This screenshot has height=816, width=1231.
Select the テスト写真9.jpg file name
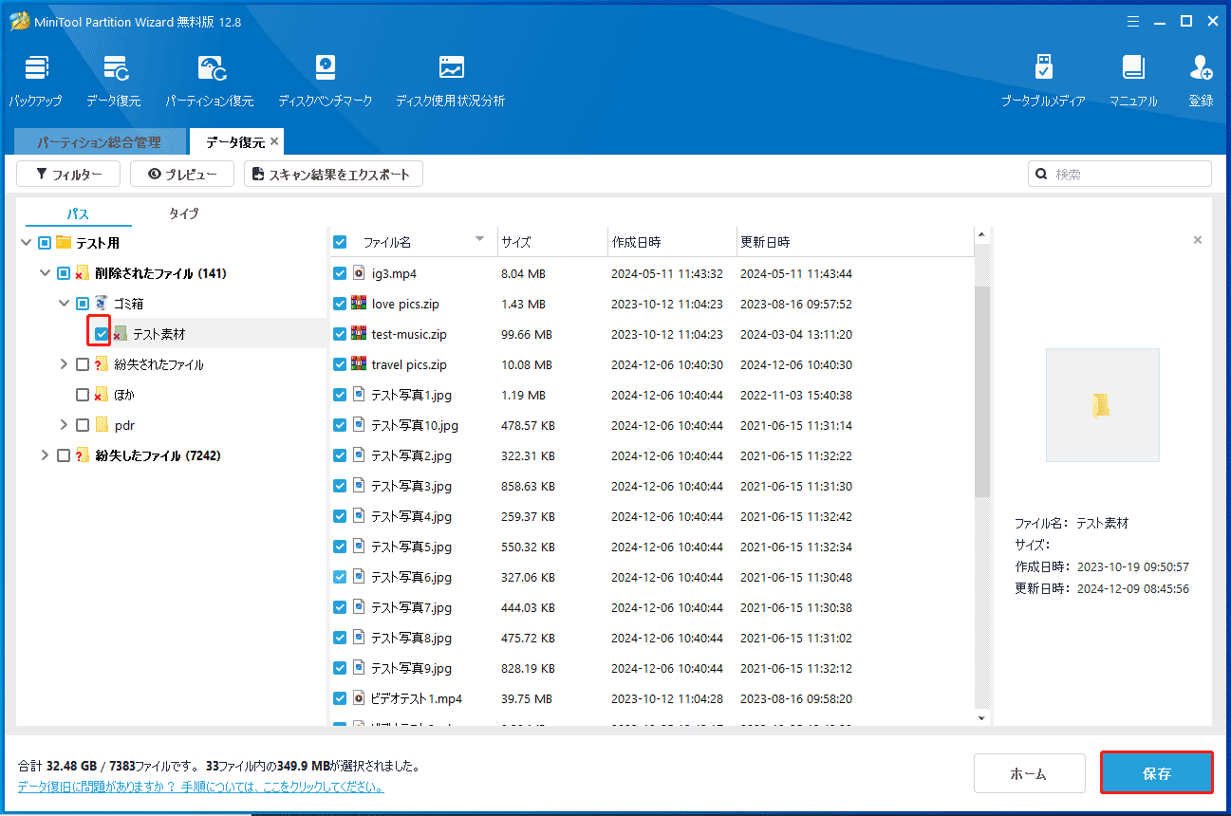pos(411,668)
